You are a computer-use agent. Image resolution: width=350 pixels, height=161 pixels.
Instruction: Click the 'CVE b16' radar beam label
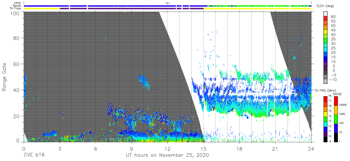tap(34, 155)
